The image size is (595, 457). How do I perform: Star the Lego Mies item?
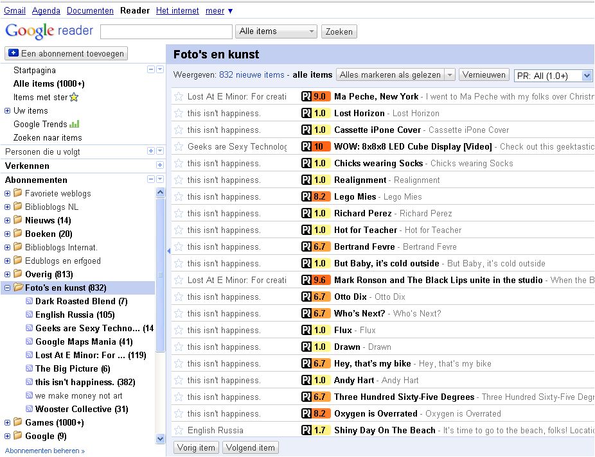(179, 196)
